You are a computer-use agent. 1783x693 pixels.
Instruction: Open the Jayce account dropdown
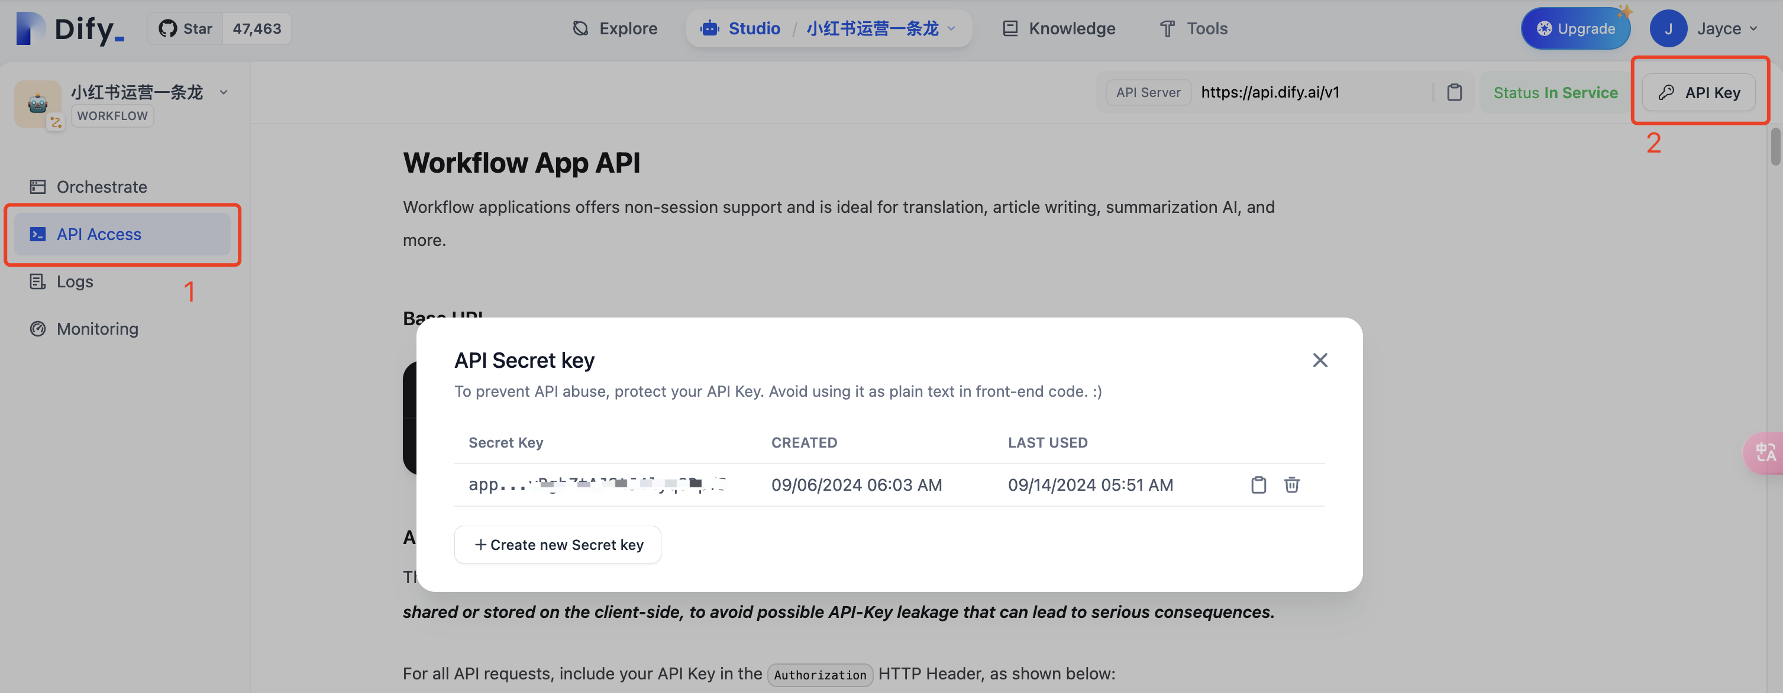click(1726, 28)
